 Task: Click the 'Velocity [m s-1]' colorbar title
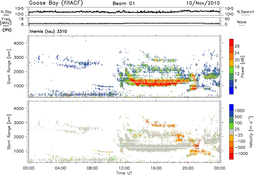pos(251,132)
